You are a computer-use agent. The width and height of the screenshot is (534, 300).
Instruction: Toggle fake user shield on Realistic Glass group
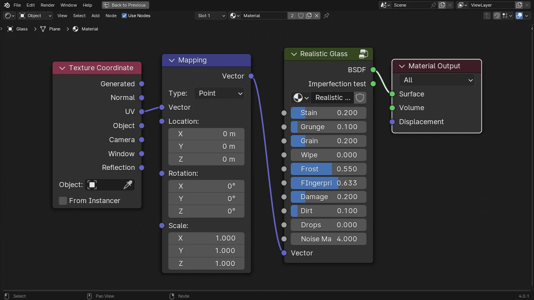coord(360,98)
